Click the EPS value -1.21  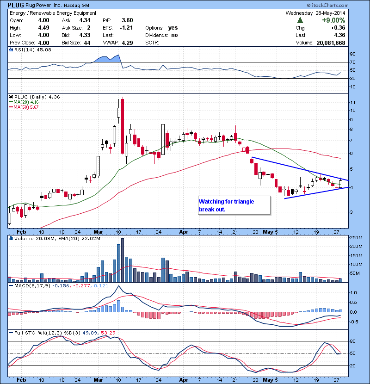(x=126, y=28)
